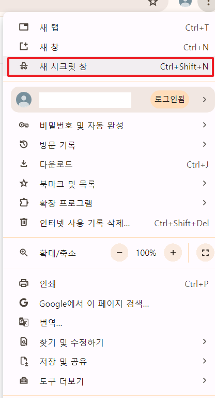Click the translate icon beside 번역
Image resolution: width=215 pixels, height=398 pixels.
click(x=24, y=322)
